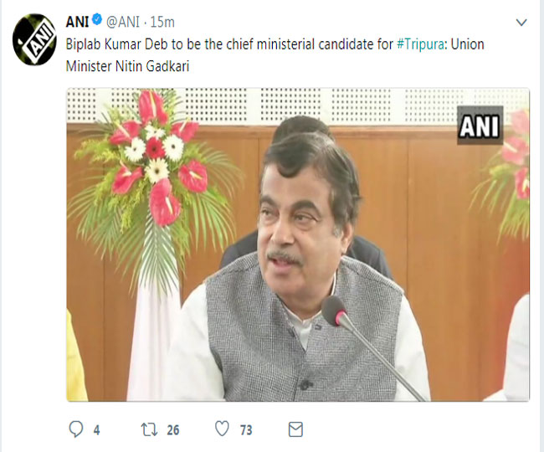
Task: Click the 15m tweet timestamp
Action: click(x=165, y=19)
